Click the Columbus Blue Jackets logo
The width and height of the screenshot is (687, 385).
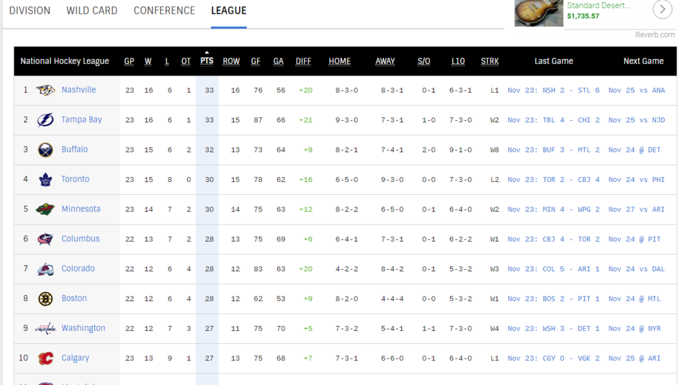[x=45, y=239]
